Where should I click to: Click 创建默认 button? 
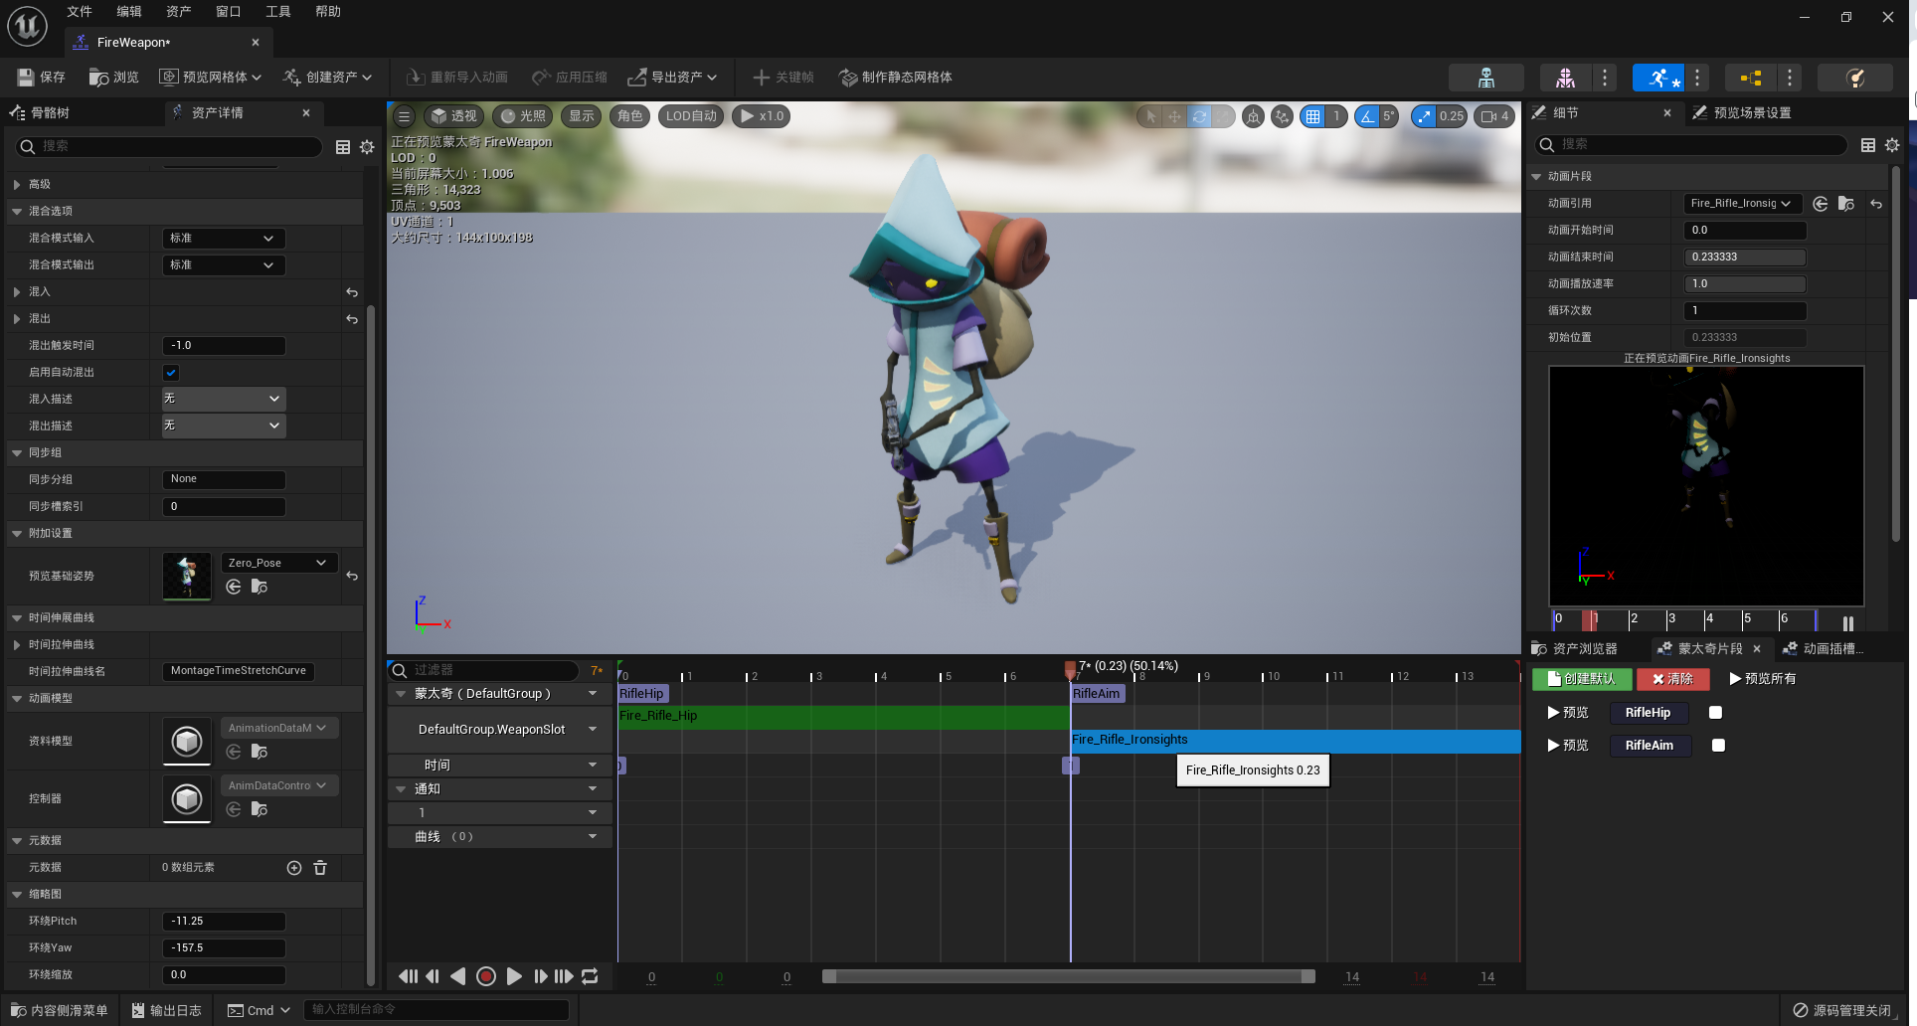coord(1581,679)
